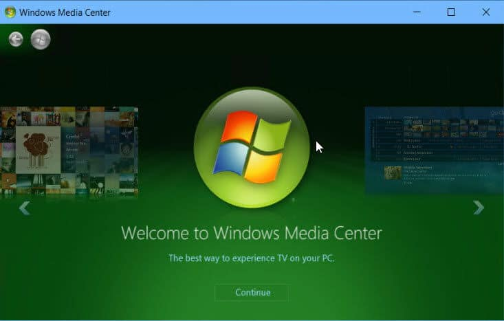Click the red pane of the Windows flag
This screenshot has height=321, width=504.
(239, 126)
